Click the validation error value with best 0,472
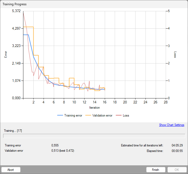This screenshot has width=188, height=174. [x=63, y=151]
